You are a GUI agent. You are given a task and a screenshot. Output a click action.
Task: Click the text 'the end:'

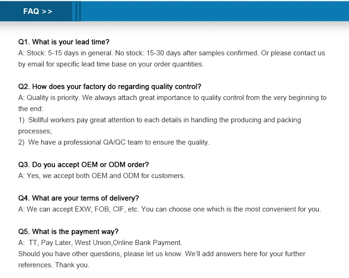pos(31,109)
